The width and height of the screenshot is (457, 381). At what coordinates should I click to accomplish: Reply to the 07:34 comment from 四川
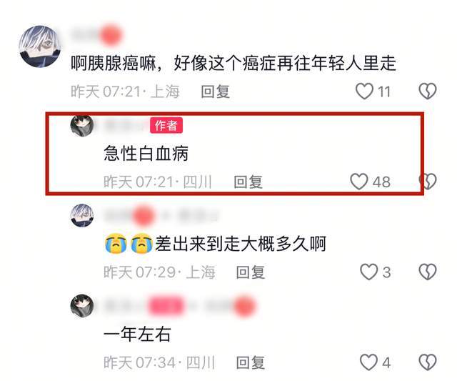point(251,362)
